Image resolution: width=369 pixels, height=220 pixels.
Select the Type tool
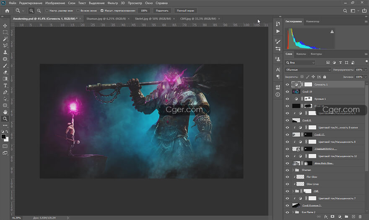(x=5, y=86)
